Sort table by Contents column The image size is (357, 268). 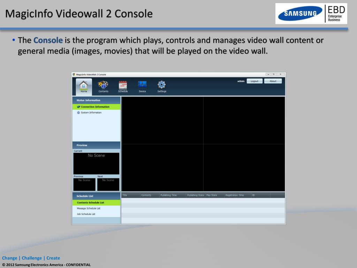(x=149, y=195)
